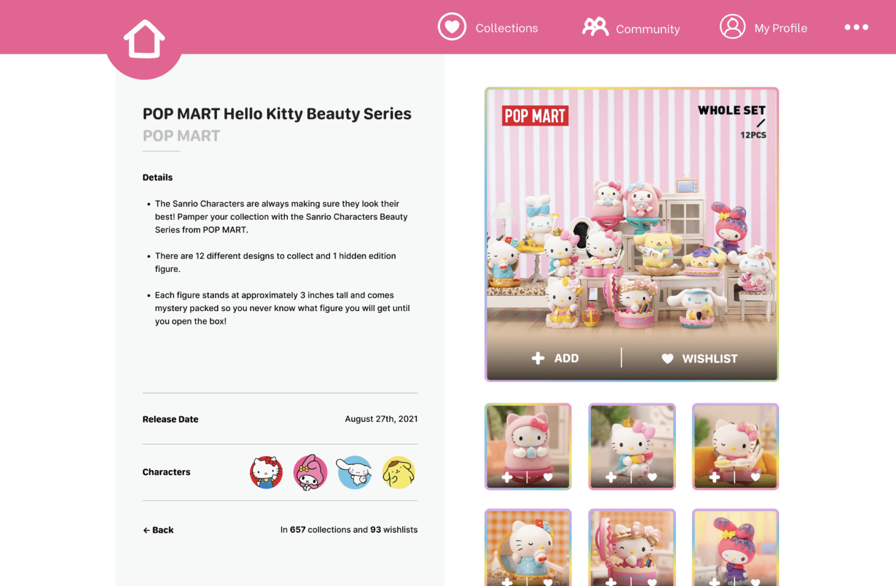Select the Cinnamoroll character icon
The height and width of the screenshot is (586, 896).
[x=354, y=472]
